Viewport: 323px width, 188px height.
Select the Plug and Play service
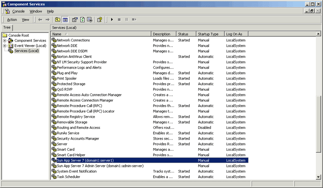tap(67, 73)
